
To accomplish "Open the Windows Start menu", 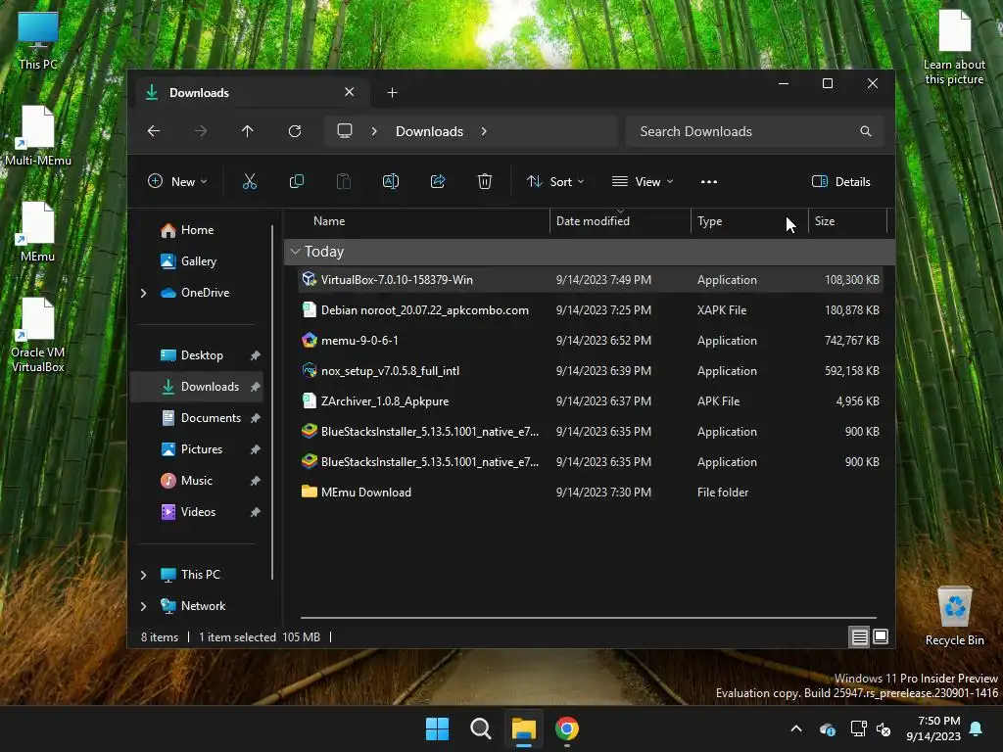I will (x=438, y=728).
